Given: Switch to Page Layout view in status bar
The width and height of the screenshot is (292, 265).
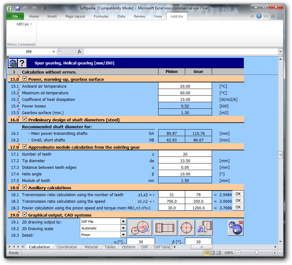Looking at the screenshot, I should (213, 253).
